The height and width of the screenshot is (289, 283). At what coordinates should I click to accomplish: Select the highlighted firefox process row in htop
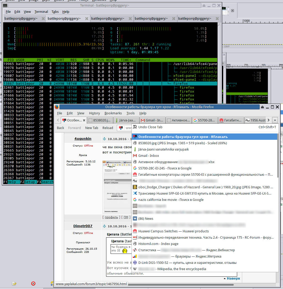pos(110,83)
